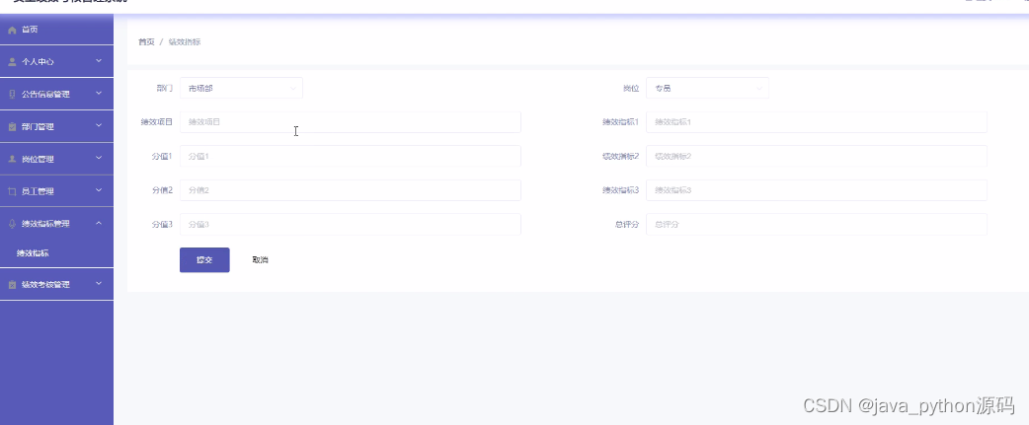Click the person icon beside 个人中心
This screenshot has height=425, width=1029.
point(12,62)
